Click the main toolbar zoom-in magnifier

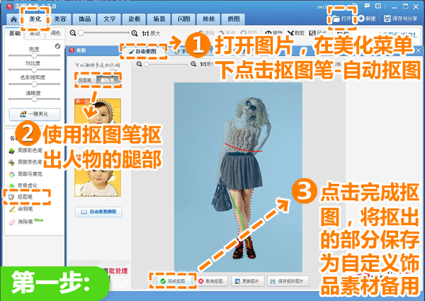point(134,33)
